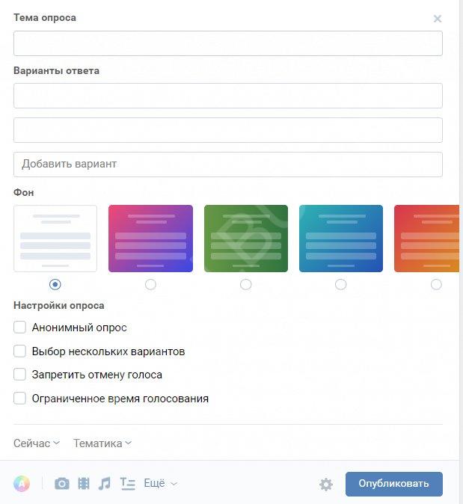Expand the Ещё attachments menu

[160, 483]
